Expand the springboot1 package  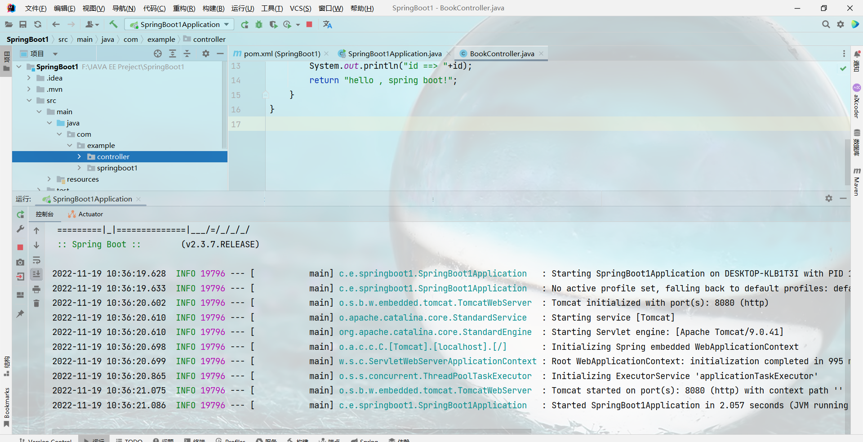[79, 168]
